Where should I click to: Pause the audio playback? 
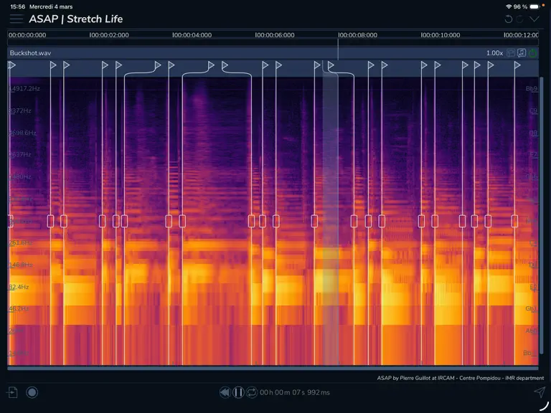[x=238, y=392]
